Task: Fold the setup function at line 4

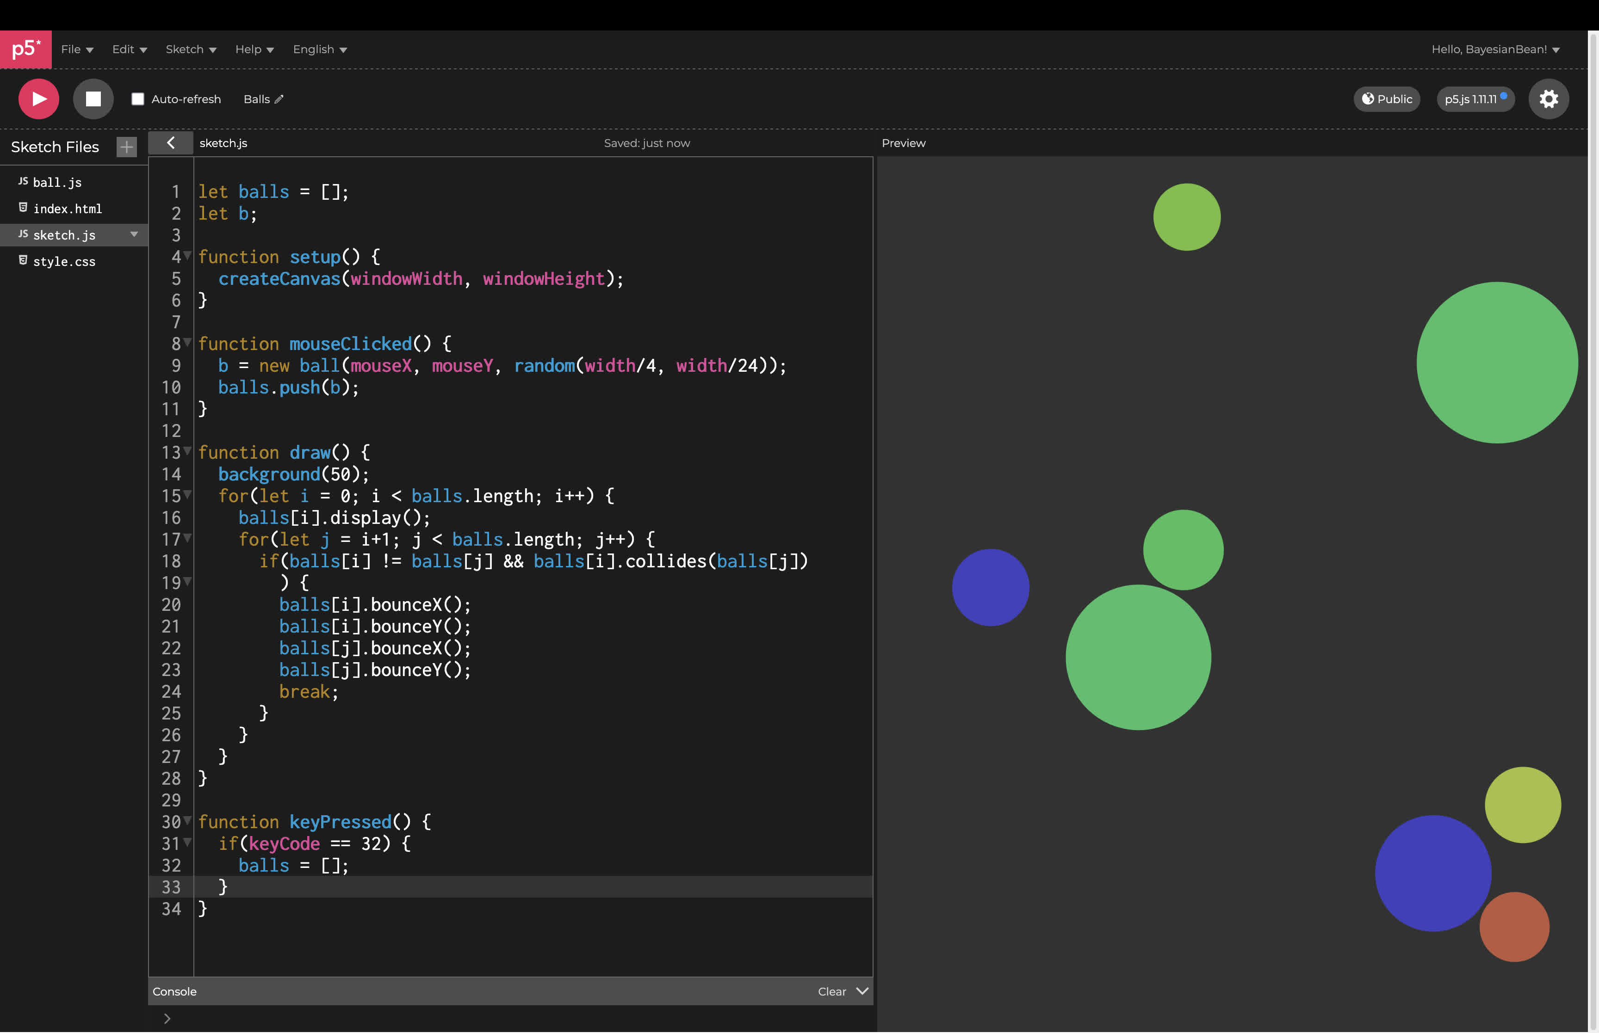Action: coord(188,256)
